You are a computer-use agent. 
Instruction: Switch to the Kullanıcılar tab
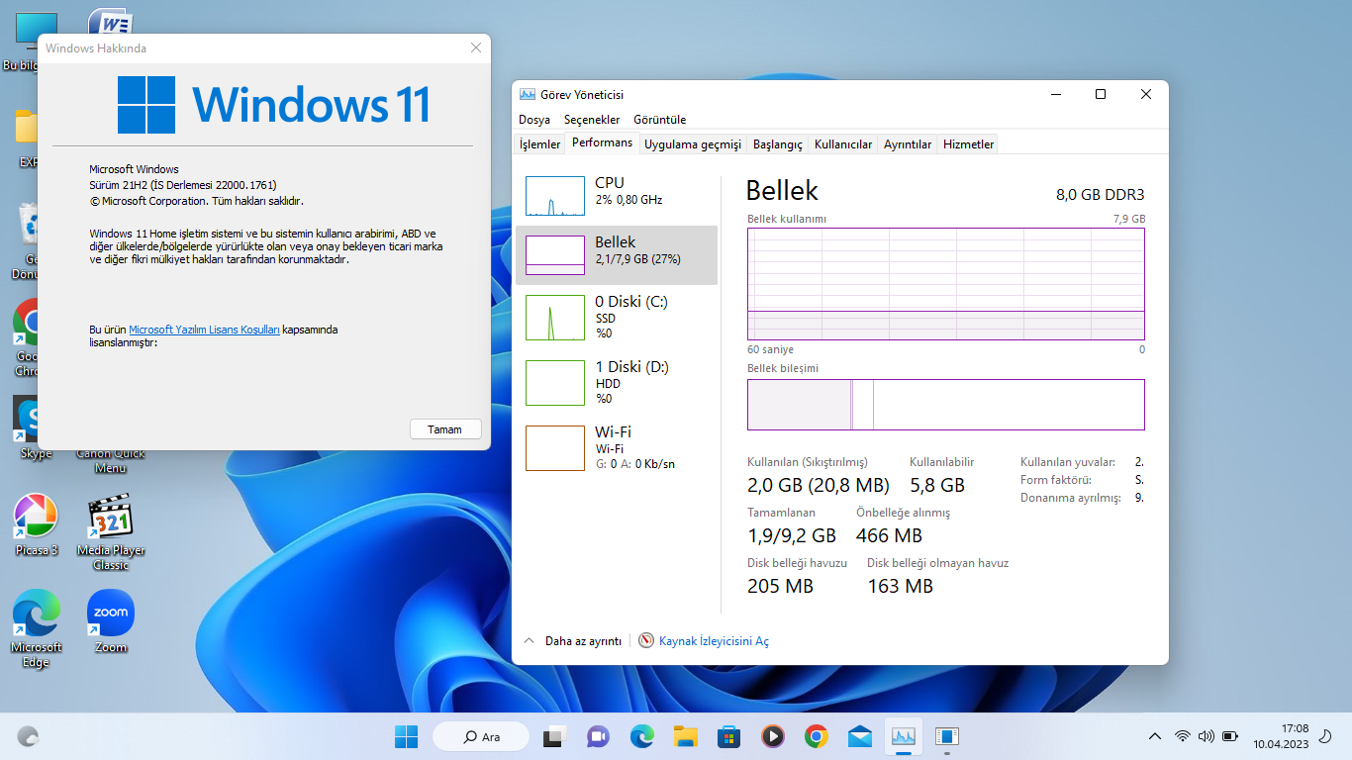click(x=843, y=144)
